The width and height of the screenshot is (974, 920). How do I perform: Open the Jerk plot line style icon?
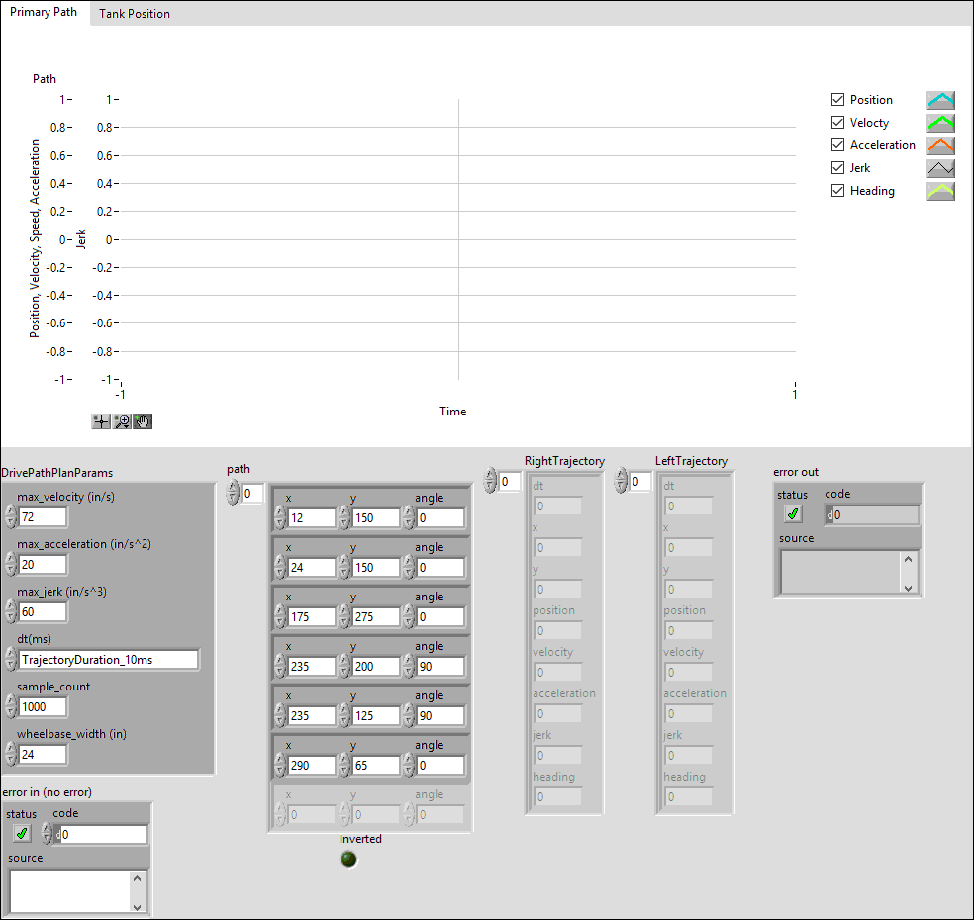pos(940,167)
